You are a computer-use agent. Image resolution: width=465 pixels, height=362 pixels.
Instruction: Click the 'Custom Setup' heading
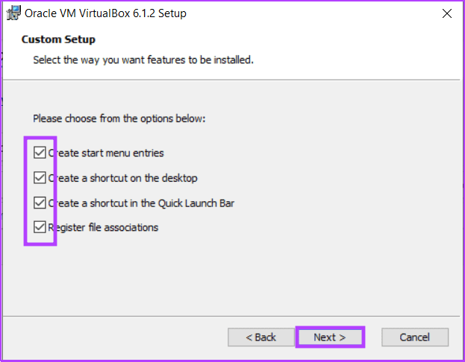58,39
